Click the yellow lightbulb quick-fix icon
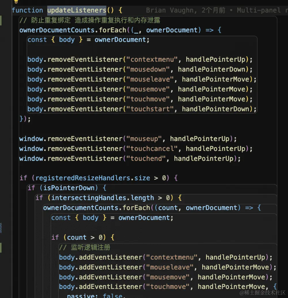The width and height of the screenshot is (288, 298). pos(16,1)
